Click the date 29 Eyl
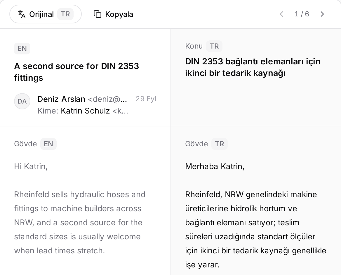Viewport: 341px width, 275px height. click(146, 99)
